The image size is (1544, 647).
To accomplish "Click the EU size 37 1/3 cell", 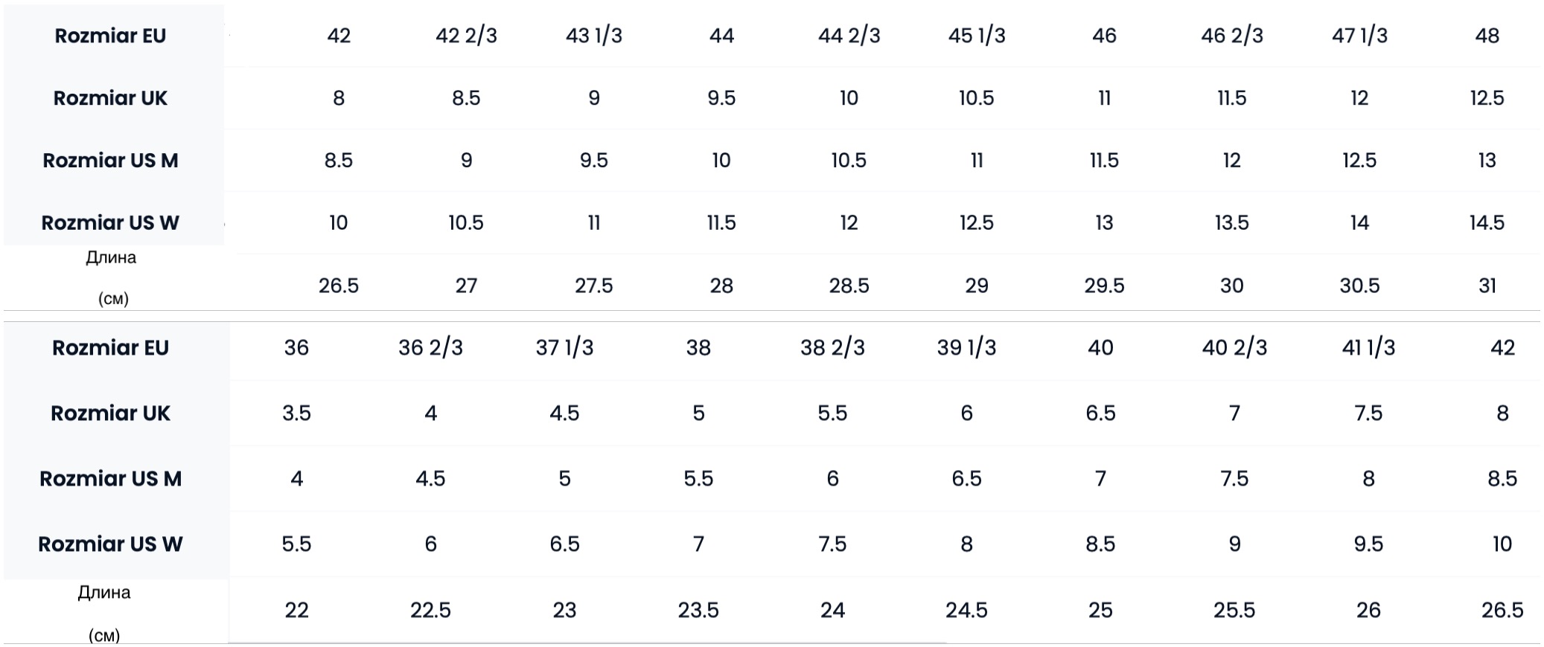I will tap(564, 347).
